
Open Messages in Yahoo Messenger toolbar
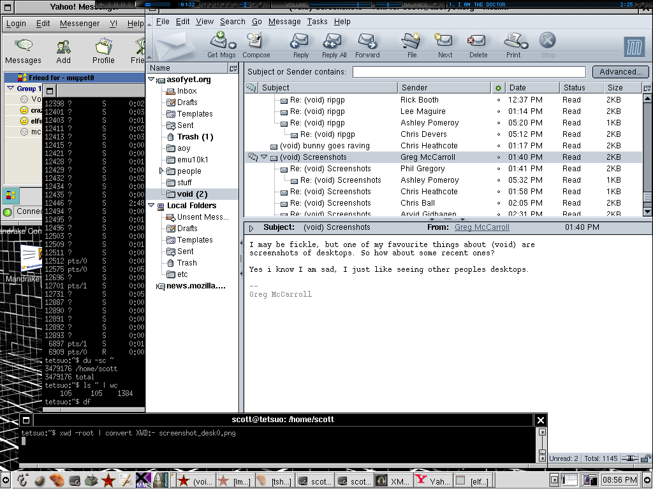pyautogui.click(x=24, y=46)
